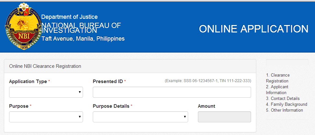Go to Clearance Registration step
315x135 pixels.
pos(277,78)
